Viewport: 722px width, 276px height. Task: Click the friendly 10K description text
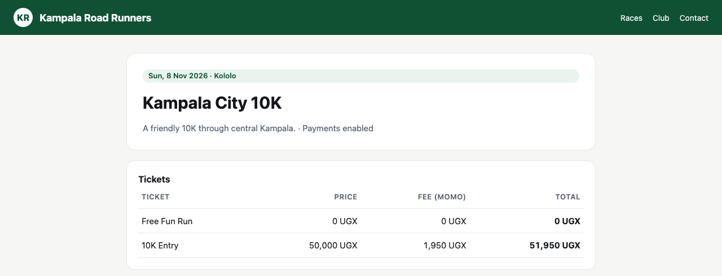pos(258,128)
